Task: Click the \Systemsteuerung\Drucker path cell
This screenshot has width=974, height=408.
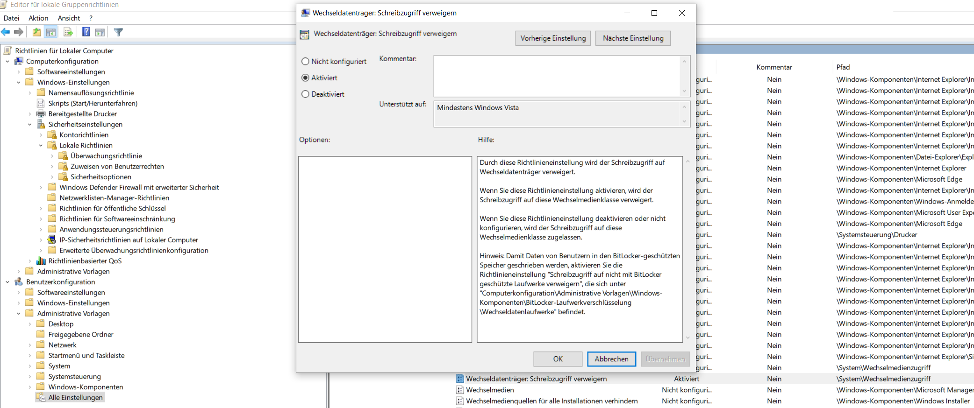Action: 877,235
